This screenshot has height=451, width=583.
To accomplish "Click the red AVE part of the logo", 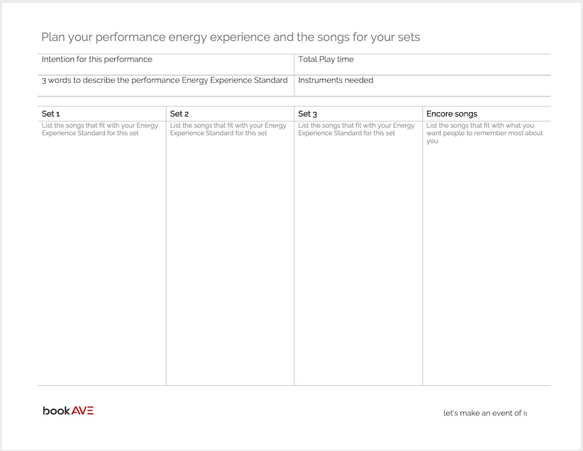I will [x=83, y=411].
